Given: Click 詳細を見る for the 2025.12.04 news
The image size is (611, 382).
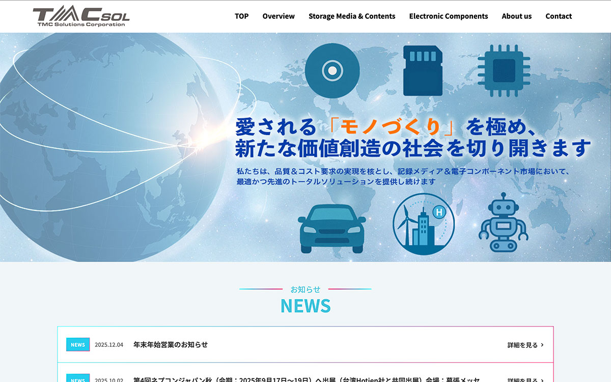Looking at the screenshot, I should (522, 345).
